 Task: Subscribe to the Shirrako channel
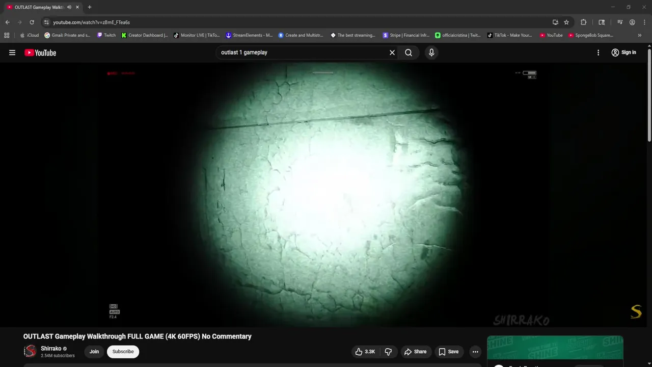pyautogui.click(x=123, y=352)
